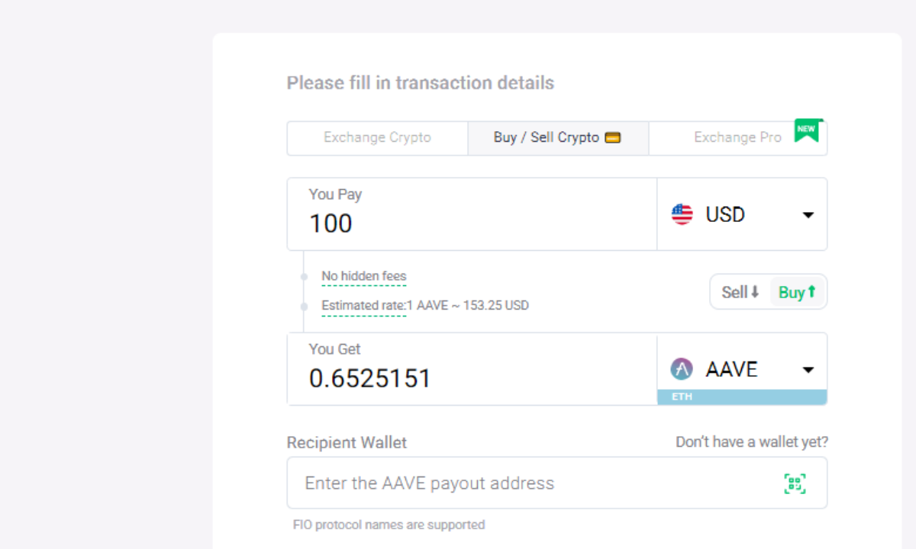The width and height of the screenshot is (916, 549).
Task: Switch to Sell mode
Action: pos(740,292)
